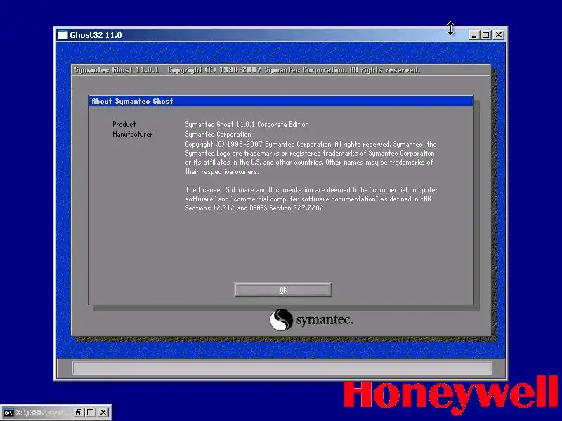Click the X:\i386 minimized window title text
Viewport: 562px width, 421px height.
point(43,413)
